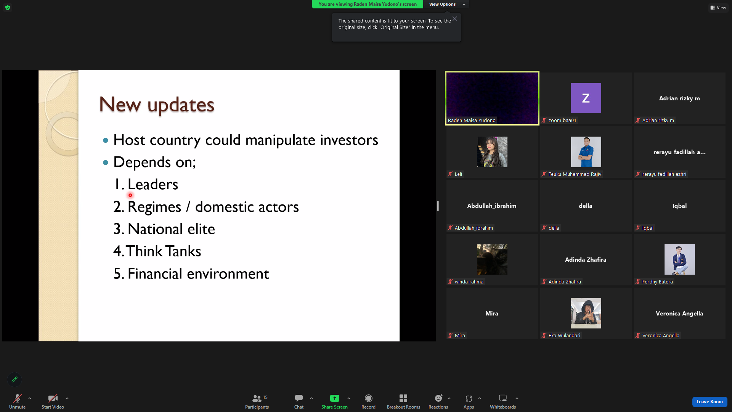Expand share options arrow next to Share Screen
This screenshot has height=412, width=732.
click(349, 398)
